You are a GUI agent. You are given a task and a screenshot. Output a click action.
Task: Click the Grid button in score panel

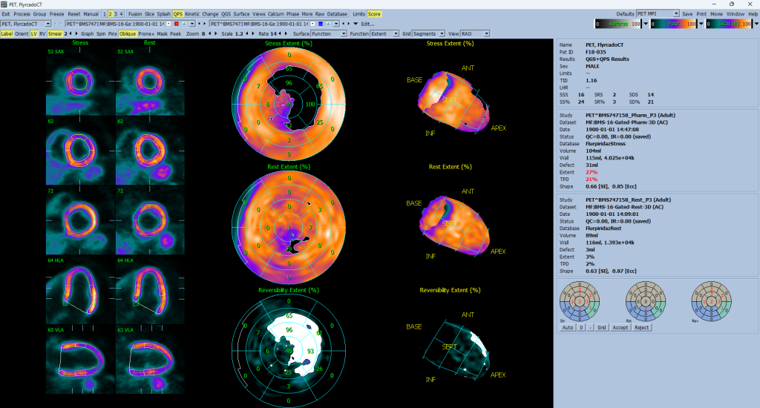601,328
